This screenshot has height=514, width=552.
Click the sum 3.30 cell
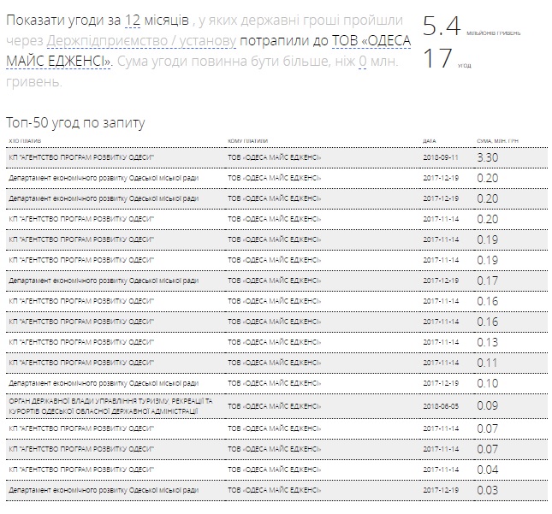click(488, 157)
